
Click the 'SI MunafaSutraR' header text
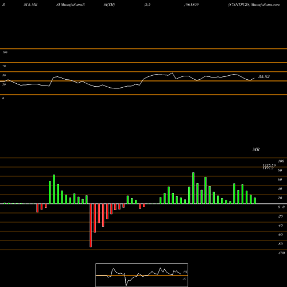click(71, 5)
